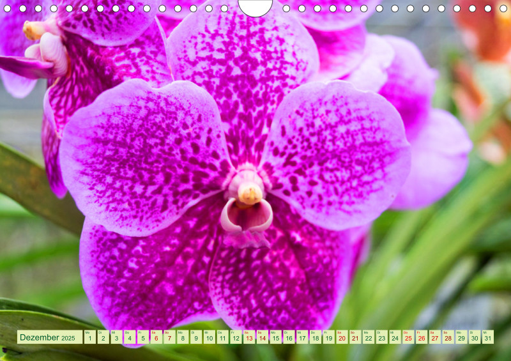The image size is (511, 361).
Task: Click the last date box, 31
Action: (x=488, y=337)
